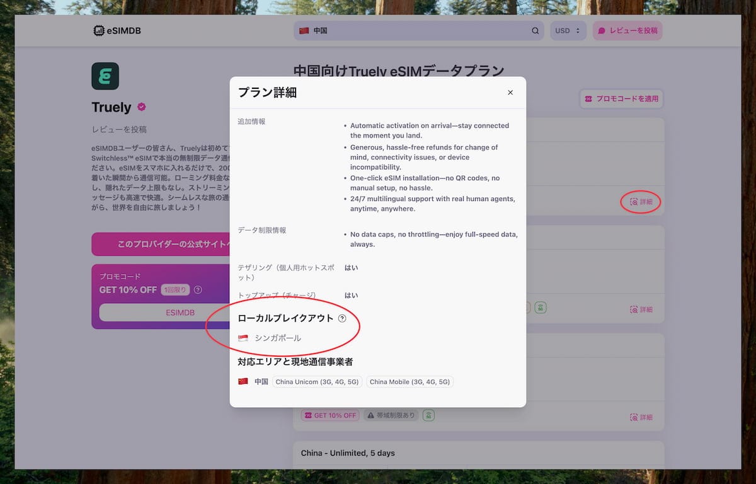This screenshot has height=484, width=756.
Task: Open 詳細 link in GET 10% OFF card
Action: (x=641, y=417)
